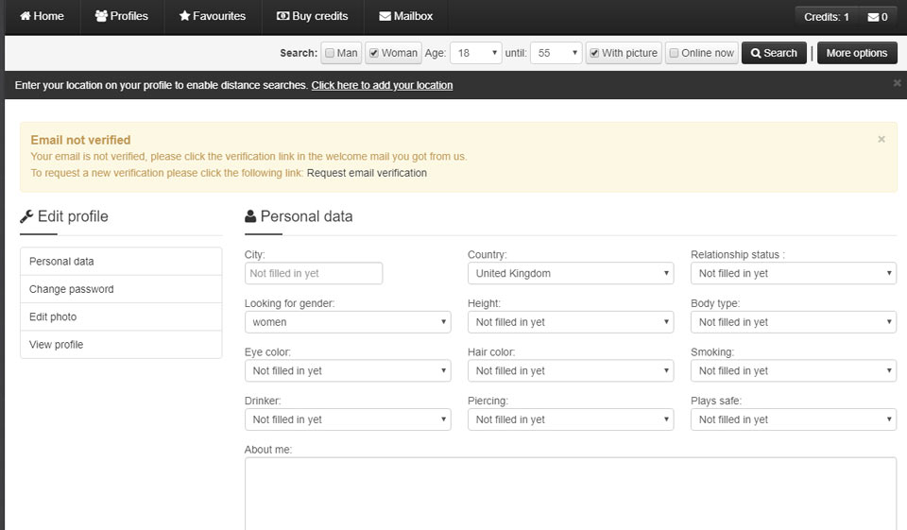Uncheck the Woman search checkbox
The height and width of the screenshot is (530, 907).
374,53
